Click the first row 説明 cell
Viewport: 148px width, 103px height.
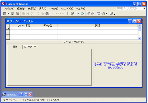[x=97, y=28]
